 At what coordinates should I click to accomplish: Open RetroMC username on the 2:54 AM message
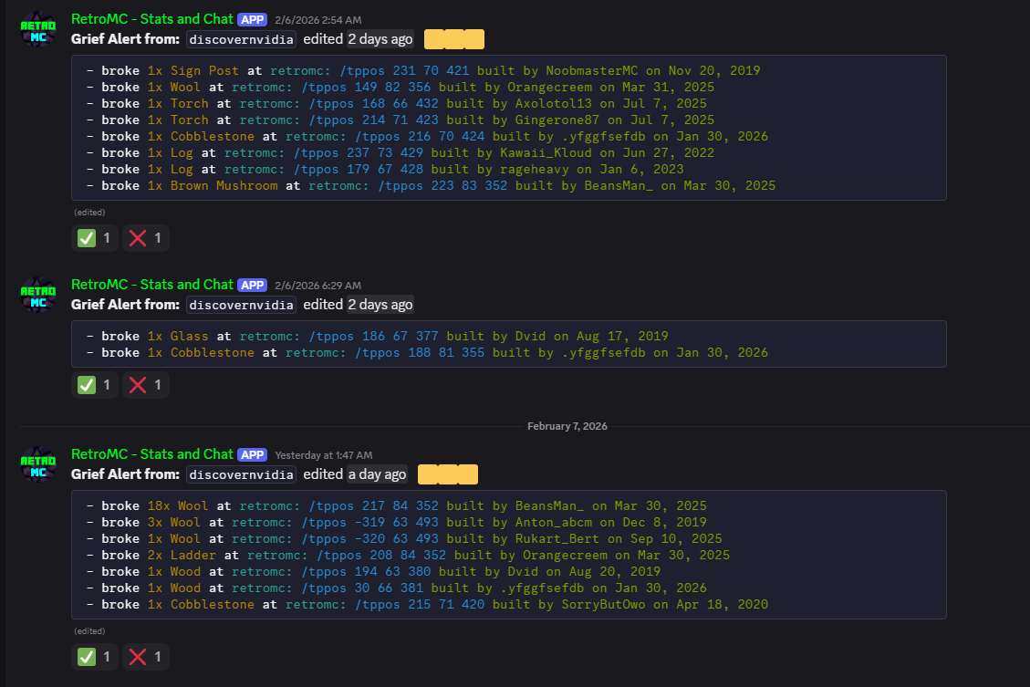click(x=152, y=19)
